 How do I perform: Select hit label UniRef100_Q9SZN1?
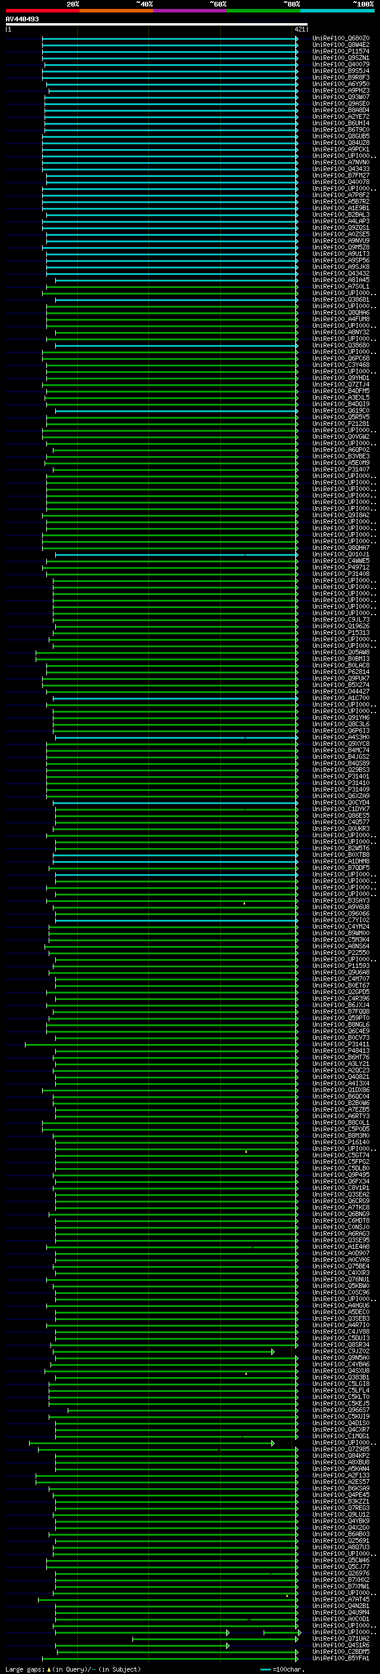[341, 58]
